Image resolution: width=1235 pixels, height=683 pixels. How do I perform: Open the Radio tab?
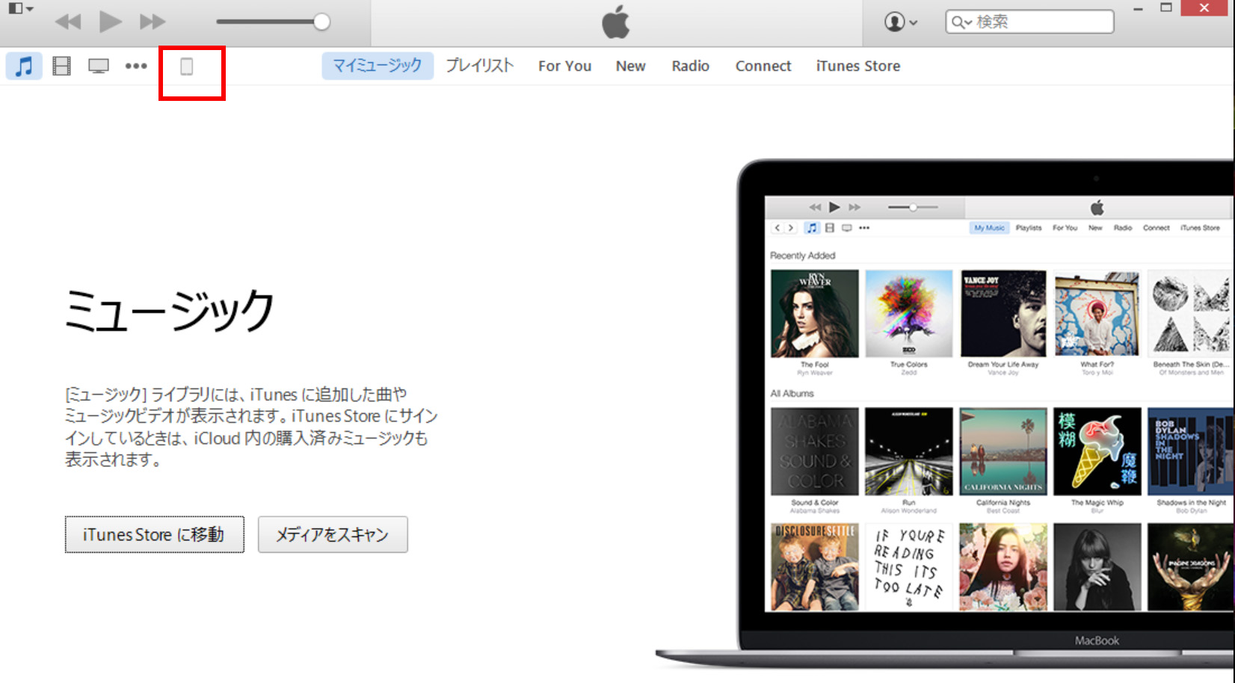[x=690, y=66]
